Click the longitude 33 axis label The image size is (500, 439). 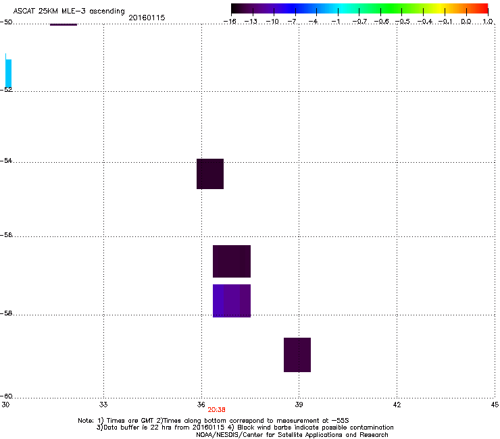(x=103, y=405)
